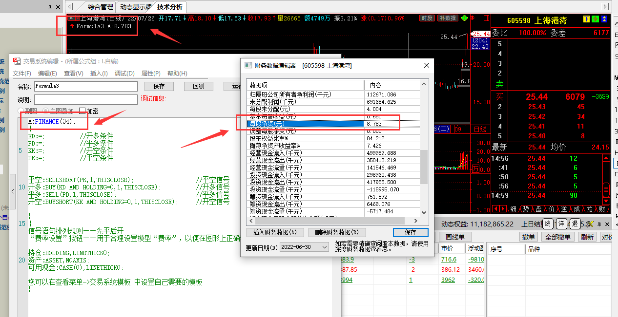
Task: Click the green lightning icon in quote header
Action: [595, 19]
